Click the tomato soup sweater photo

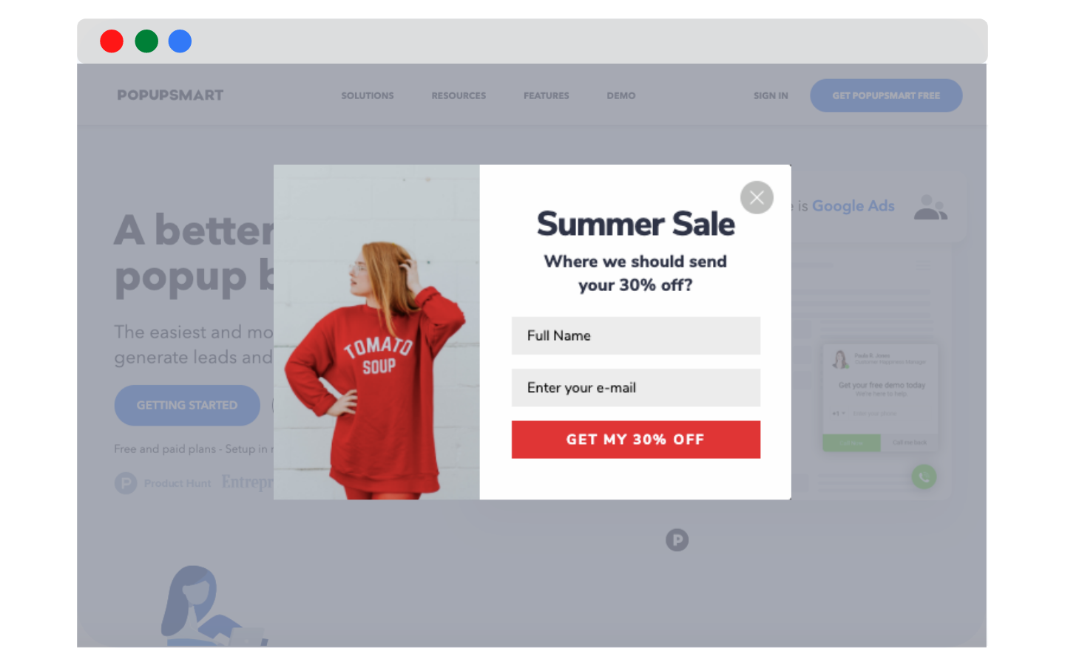click(376, 332)
